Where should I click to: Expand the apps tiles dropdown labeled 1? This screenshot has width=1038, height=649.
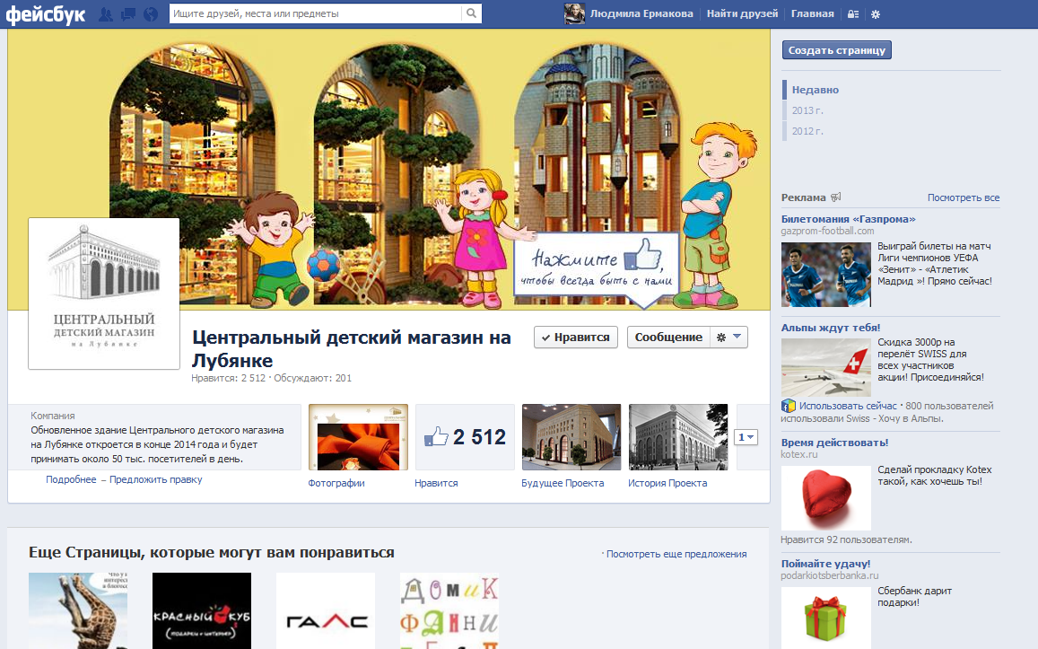(x=746, y=437)
